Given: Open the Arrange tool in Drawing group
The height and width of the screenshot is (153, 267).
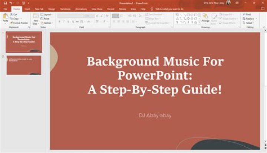Looking at the screenshot, I should tap(205, 18).
